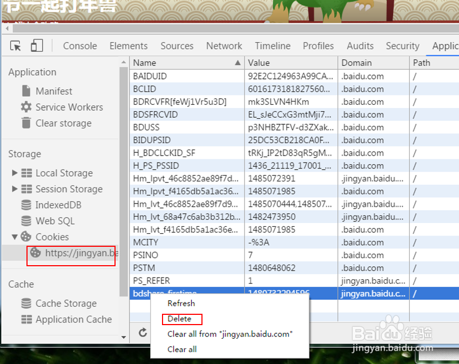Open the Timeline tab
The width and height of the screenshot is (459, 364).
(273, 46)
